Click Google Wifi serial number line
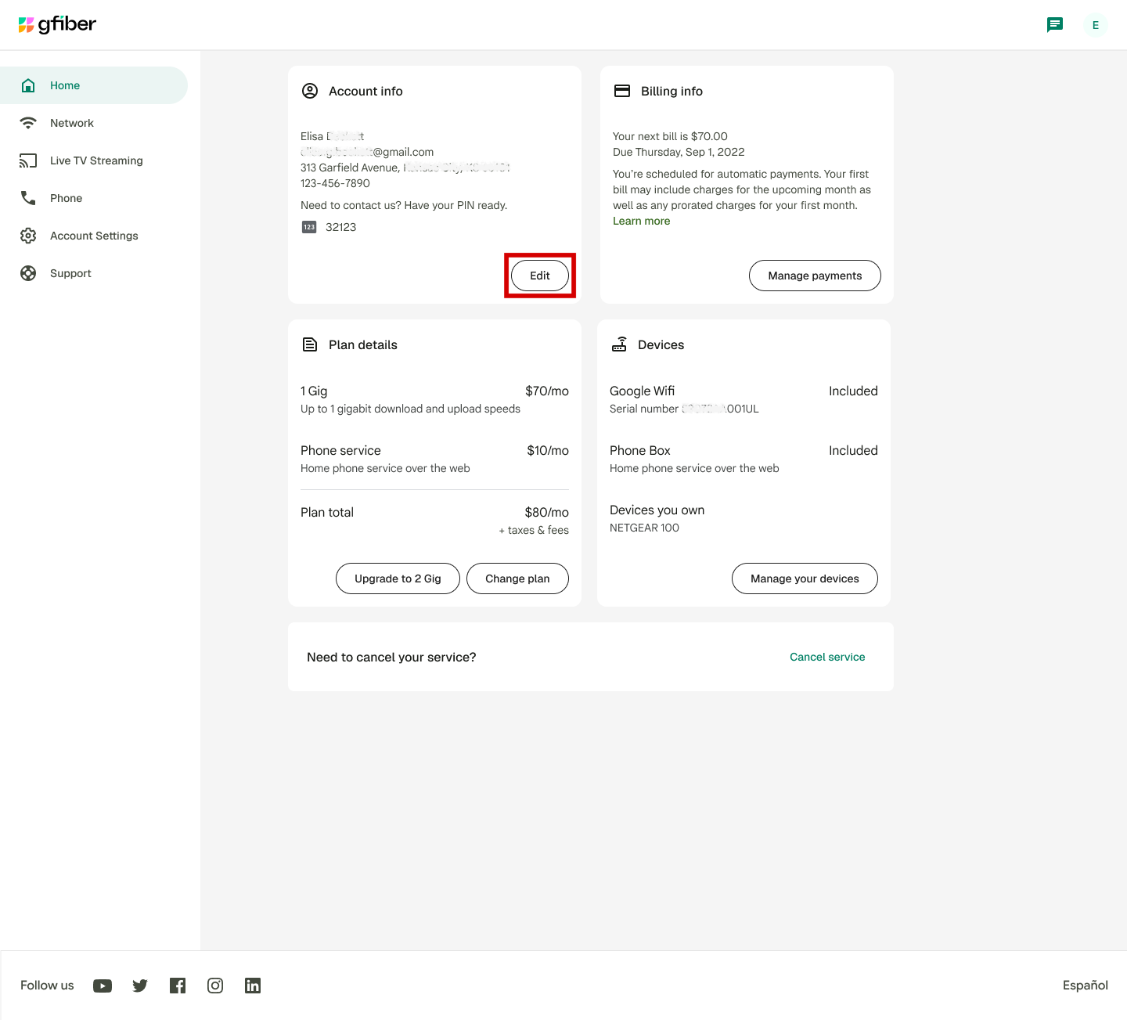 point(684,409)
